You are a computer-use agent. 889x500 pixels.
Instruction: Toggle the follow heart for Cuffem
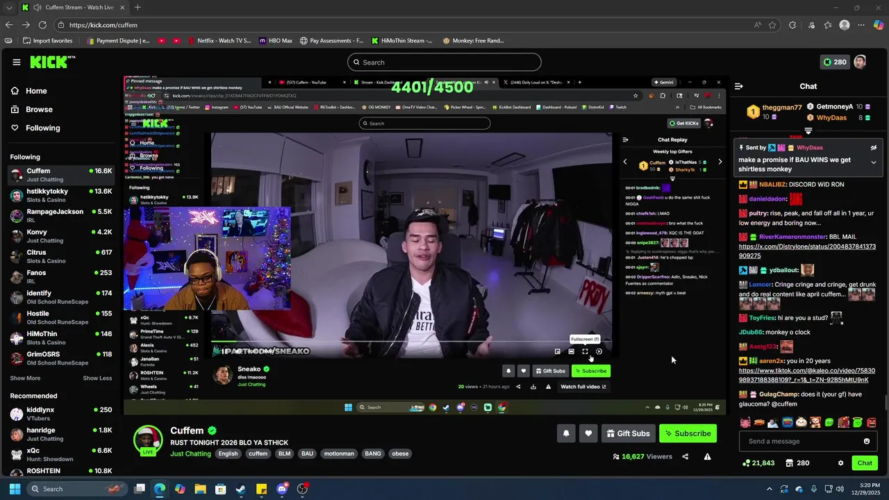588,433
